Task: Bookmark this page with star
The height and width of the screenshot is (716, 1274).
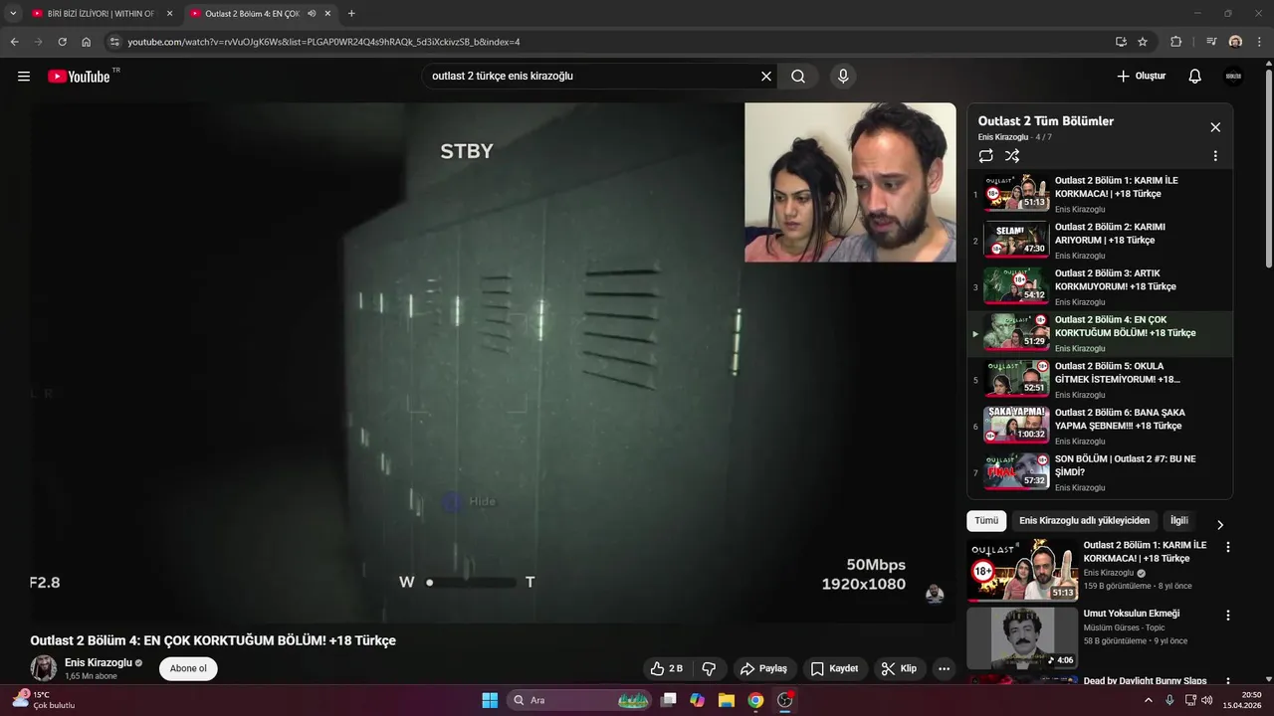Action: 1143,42
